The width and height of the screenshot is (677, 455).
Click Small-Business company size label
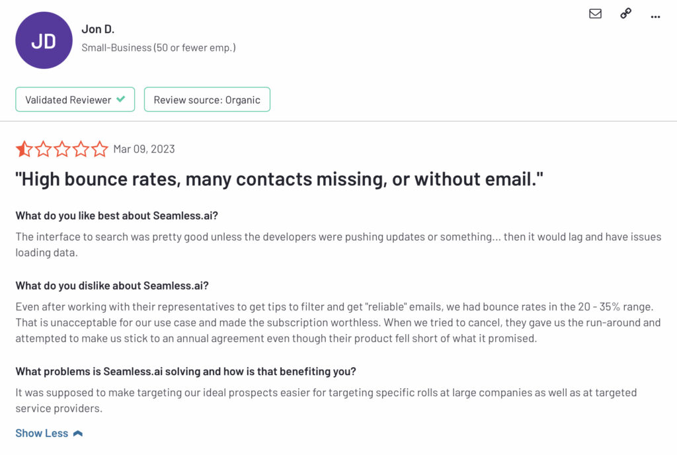coord(159,48)
